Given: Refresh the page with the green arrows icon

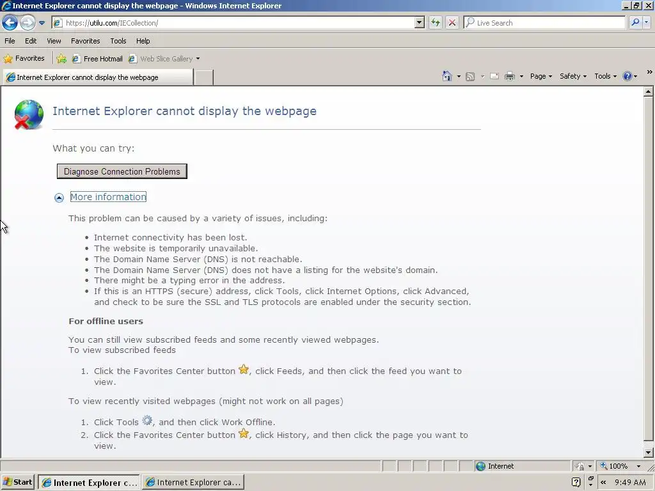Looking at the screenshot, I should 435,22.
